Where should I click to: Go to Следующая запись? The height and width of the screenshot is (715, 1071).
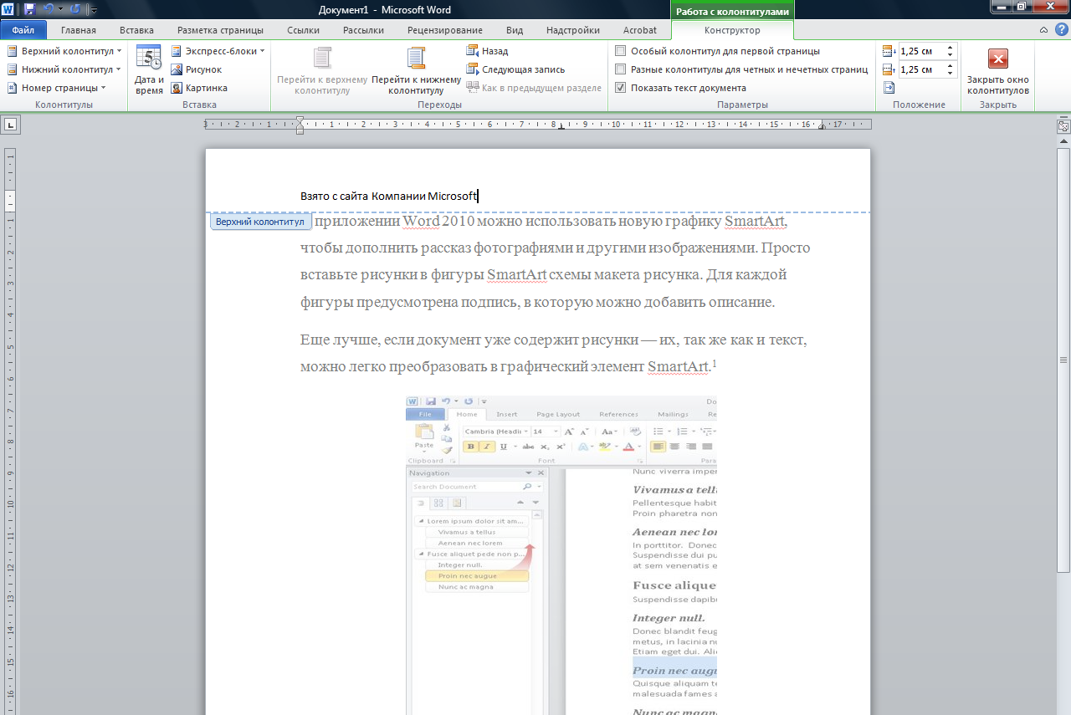click(x=515, y=69)
